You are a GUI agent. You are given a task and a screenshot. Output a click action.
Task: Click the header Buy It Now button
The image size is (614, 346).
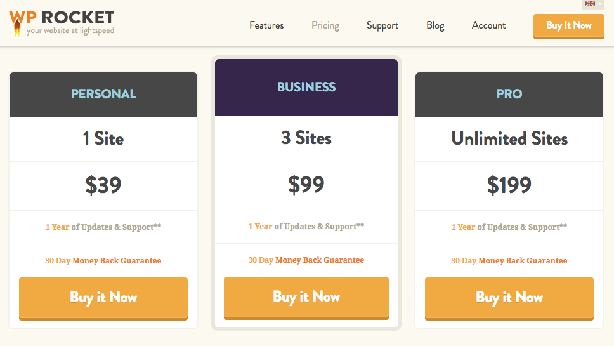click(x=568, y=26)
